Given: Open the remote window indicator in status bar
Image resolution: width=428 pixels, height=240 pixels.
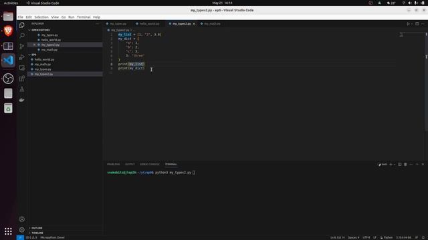Looking at the screenshot, I should pyautogui.click(x=20, y=237).
